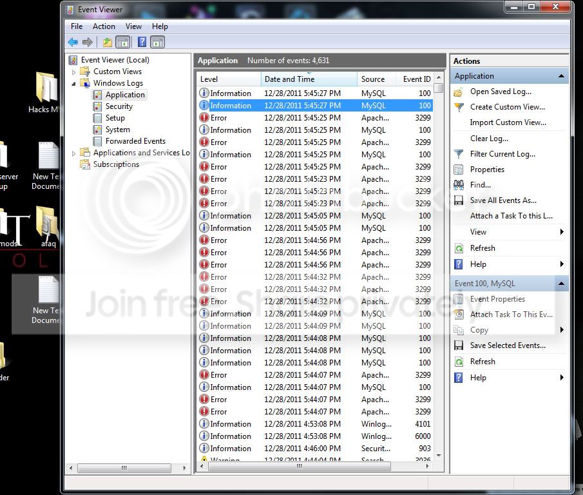The width and height of the screenshot is (583, 495).
Task: Collapse the Windows Logs tree node
Action: [x=73, y=83]
